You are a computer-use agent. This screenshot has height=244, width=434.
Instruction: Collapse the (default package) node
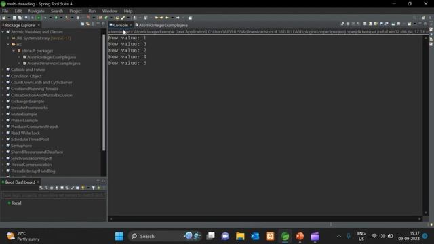coord(14,51)
